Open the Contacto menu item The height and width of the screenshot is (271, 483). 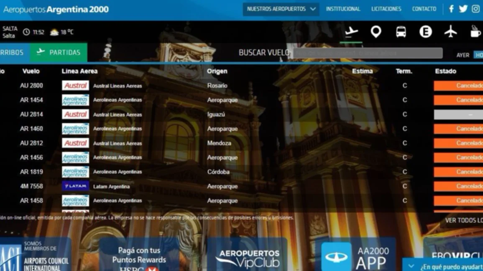[424, 9]
